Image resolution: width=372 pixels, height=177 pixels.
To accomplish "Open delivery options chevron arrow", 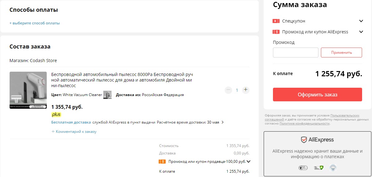I will coord(223,122).
